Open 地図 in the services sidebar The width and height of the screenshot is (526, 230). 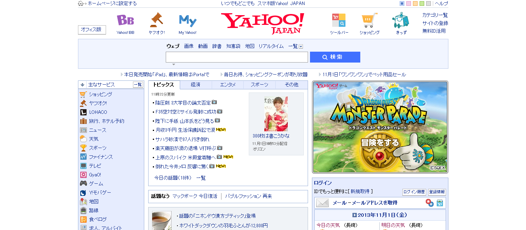[94, 201]
